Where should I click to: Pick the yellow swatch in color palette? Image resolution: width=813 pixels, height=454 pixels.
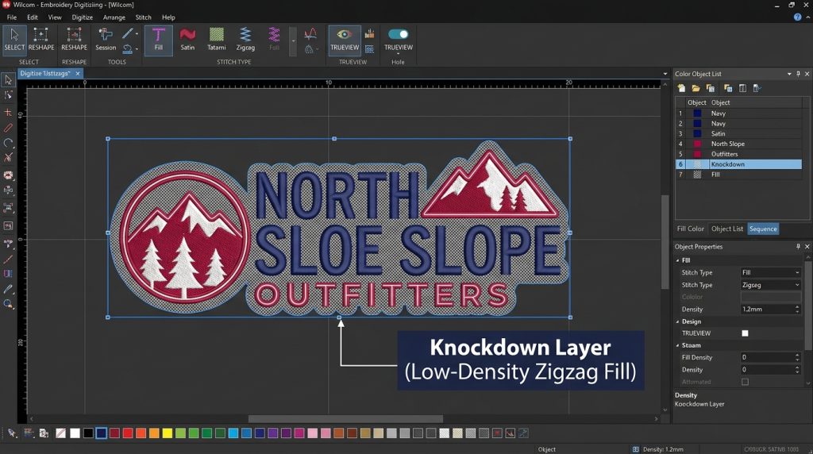pos(167,433)
